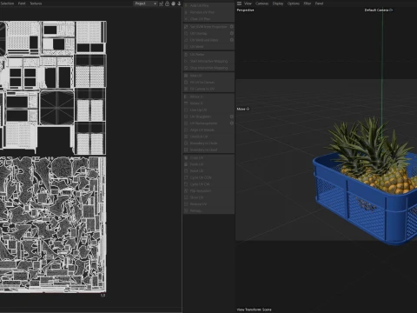Screen dimensions: 417x313
Task: Click Restore UV command
Action: 208,204
